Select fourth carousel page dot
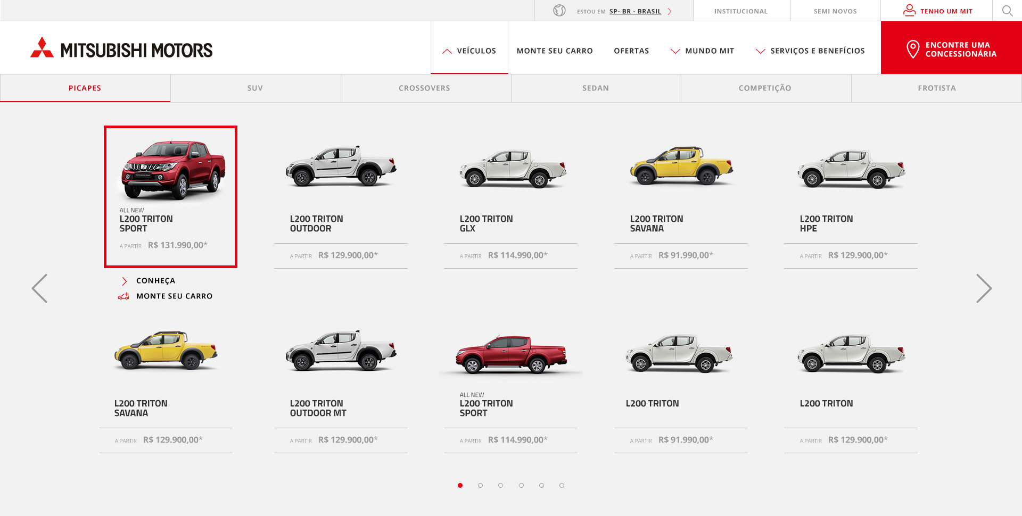The height and width of the screenshot is (516, 1022). pos(521,485)
